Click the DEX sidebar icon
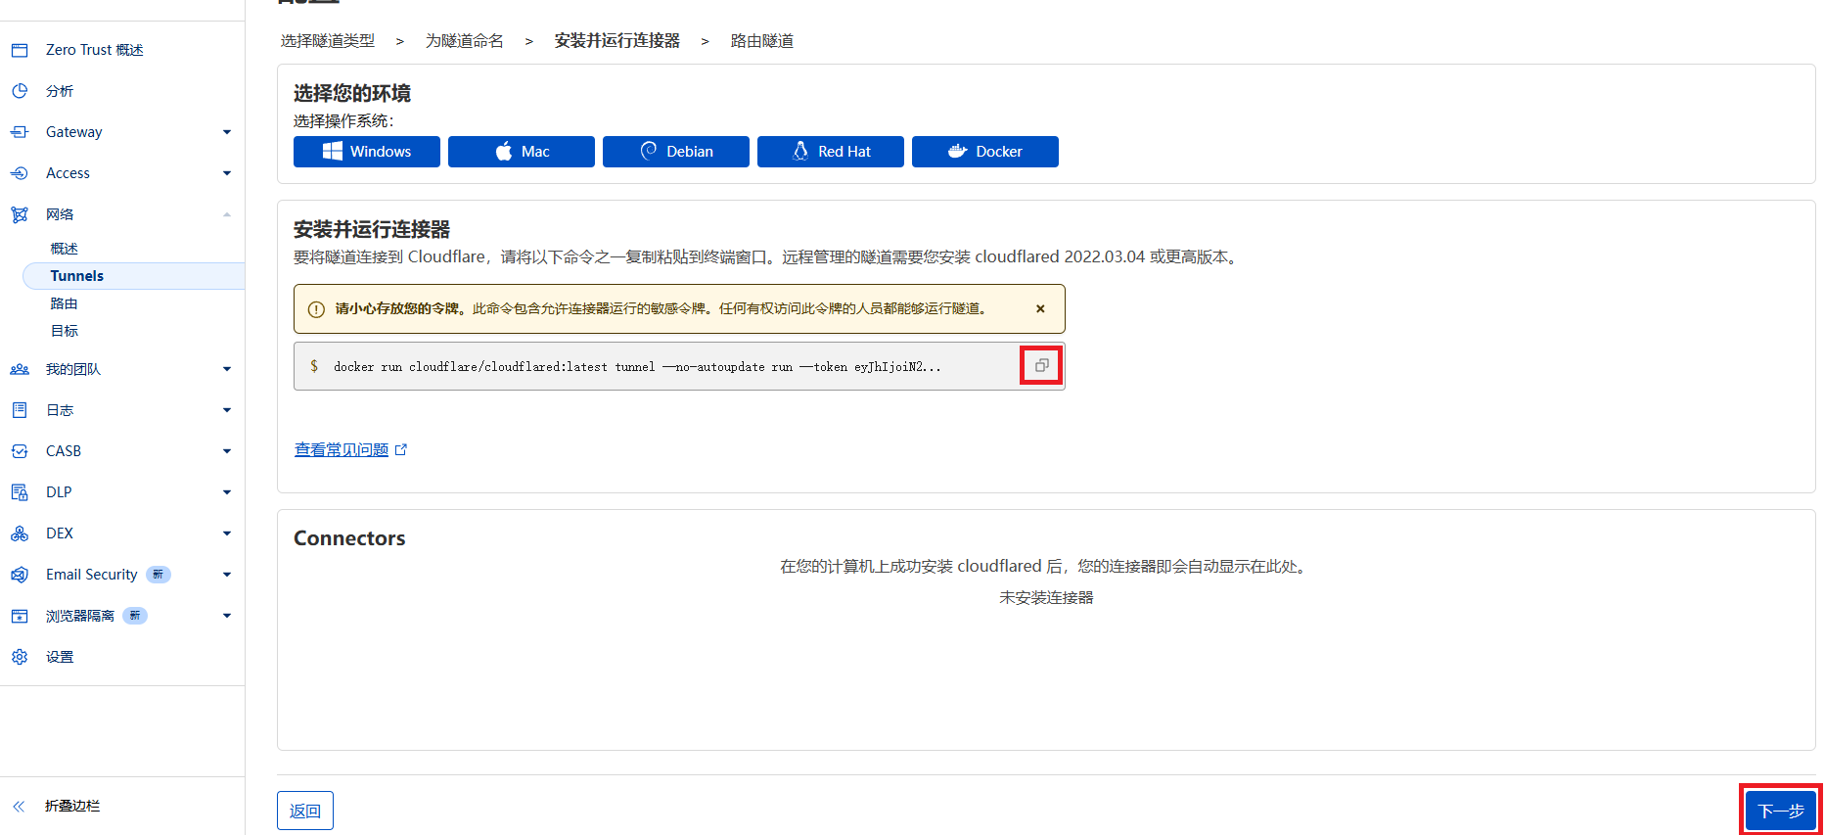This screenshot has height=835, width=1825. coord(20,533)
